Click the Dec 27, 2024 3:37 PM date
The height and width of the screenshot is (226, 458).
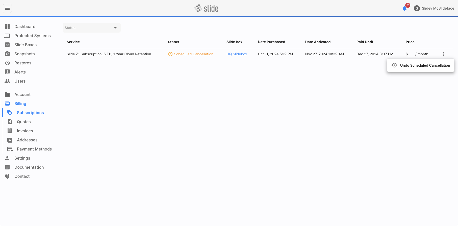[375, 54]
